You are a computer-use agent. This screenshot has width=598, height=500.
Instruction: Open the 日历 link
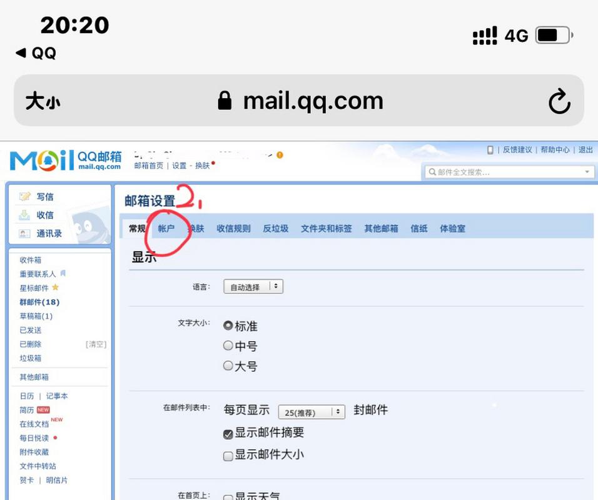27,396
